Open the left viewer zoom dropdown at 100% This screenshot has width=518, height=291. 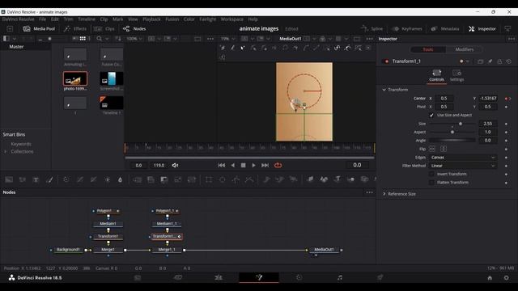[x=134, y=39]
